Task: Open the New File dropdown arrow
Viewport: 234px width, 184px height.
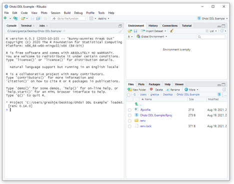Action: (10, 18)
